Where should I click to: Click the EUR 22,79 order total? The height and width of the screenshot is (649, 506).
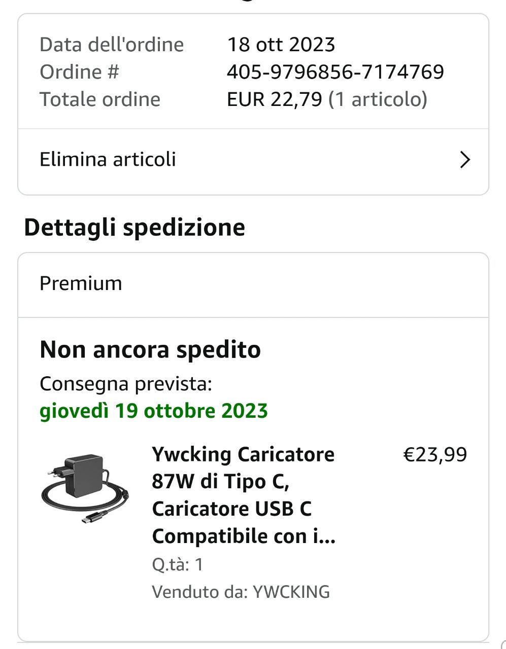pyautogui.click(x=274, y=99)
